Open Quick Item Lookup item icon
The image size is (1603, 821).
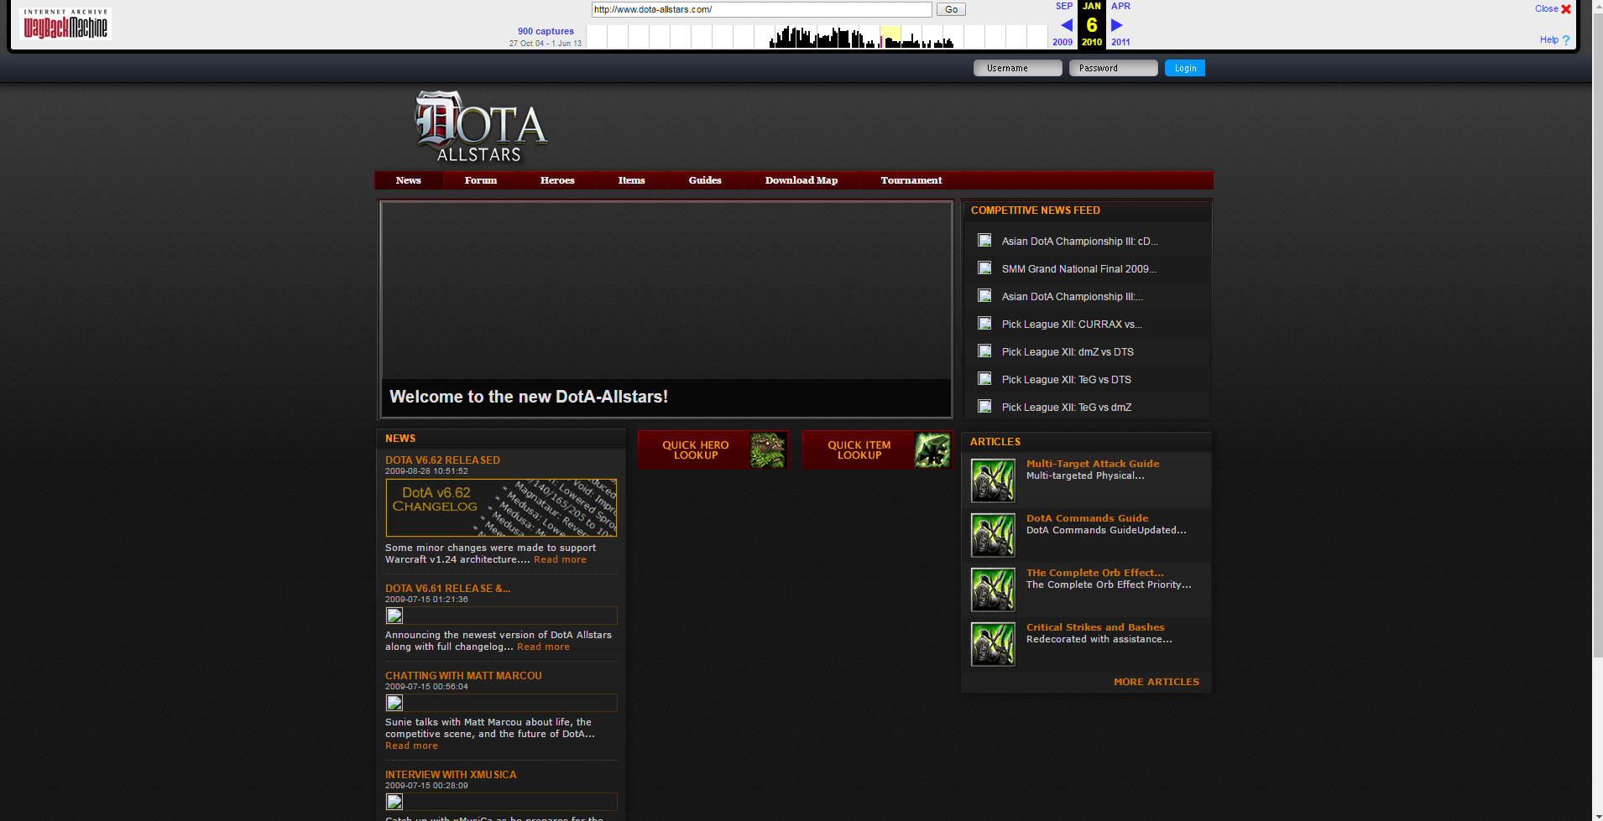[932, 450]
